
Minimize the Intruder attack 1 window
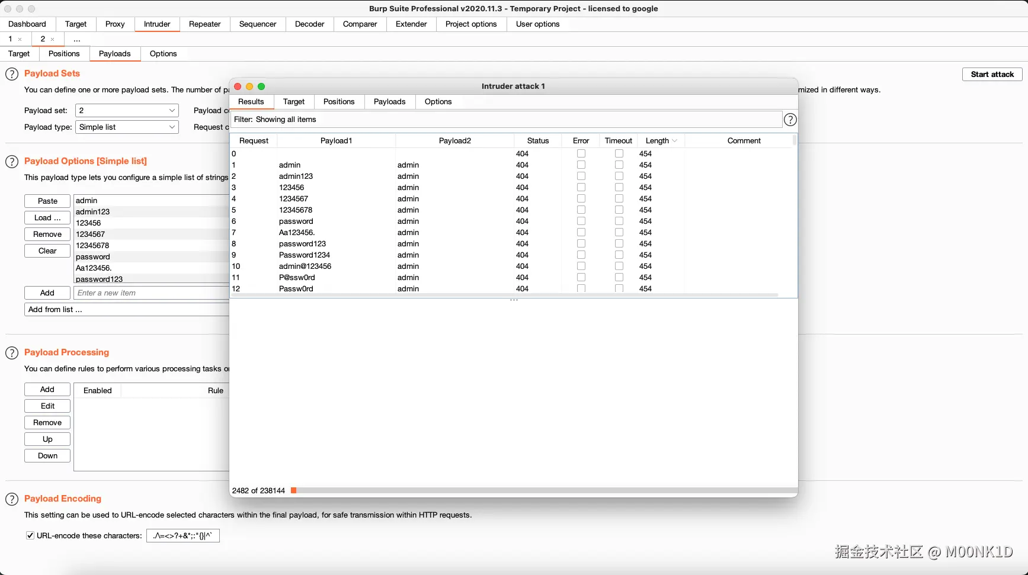coord(249,86)
